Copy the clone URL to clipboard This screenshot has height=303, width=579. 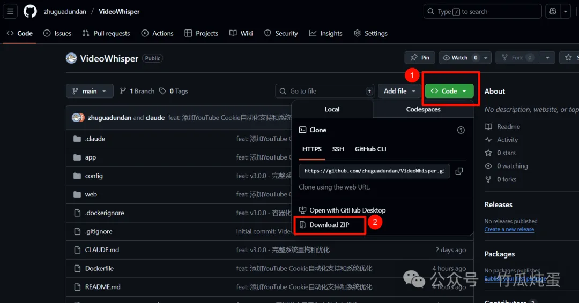point(459,171)
